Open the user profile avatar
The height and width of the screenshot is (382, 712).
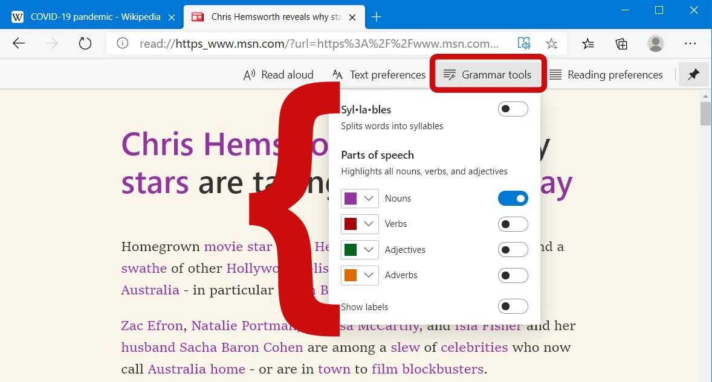coord(655,43)
